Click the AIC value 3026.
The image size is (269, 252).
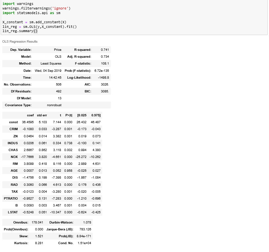point(105,85)
